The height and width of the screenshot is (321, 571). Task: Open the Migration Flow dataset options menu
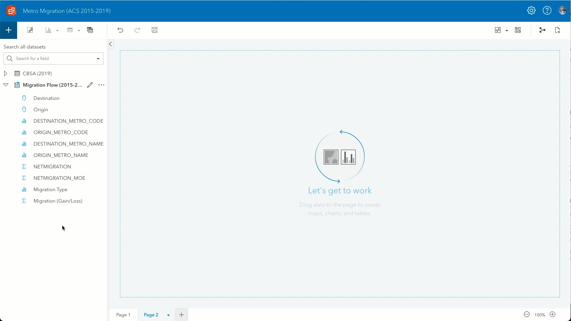point(101,85)
